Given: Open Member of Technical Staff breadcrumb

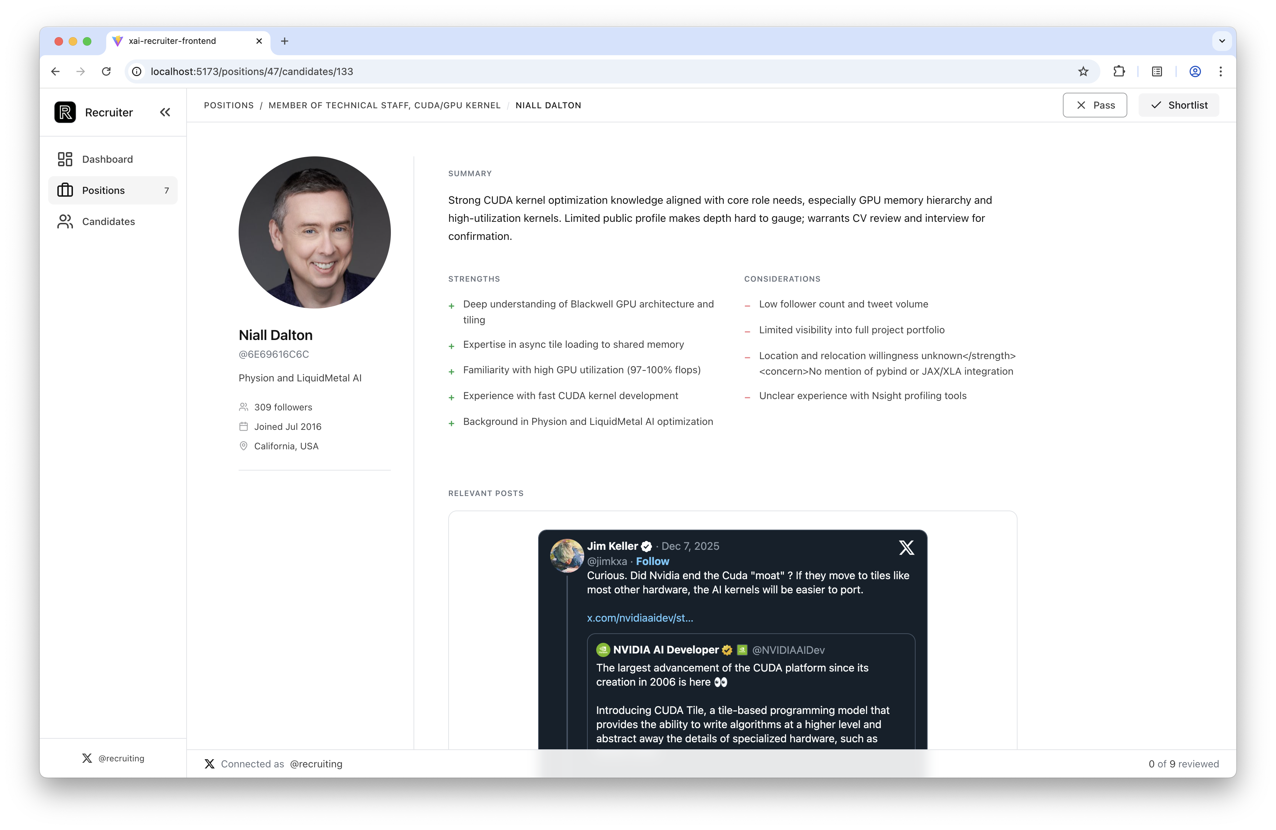Looking at the screenshot, I should tap(384, 105).
